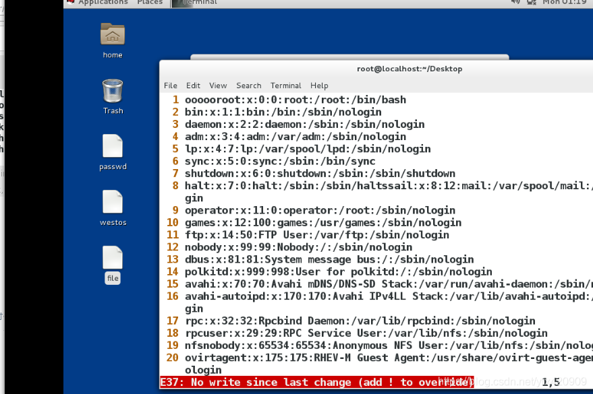This screenshot has height=394, width=593.
Task: Open the Search menu in terminal
Action: point(248,86)
